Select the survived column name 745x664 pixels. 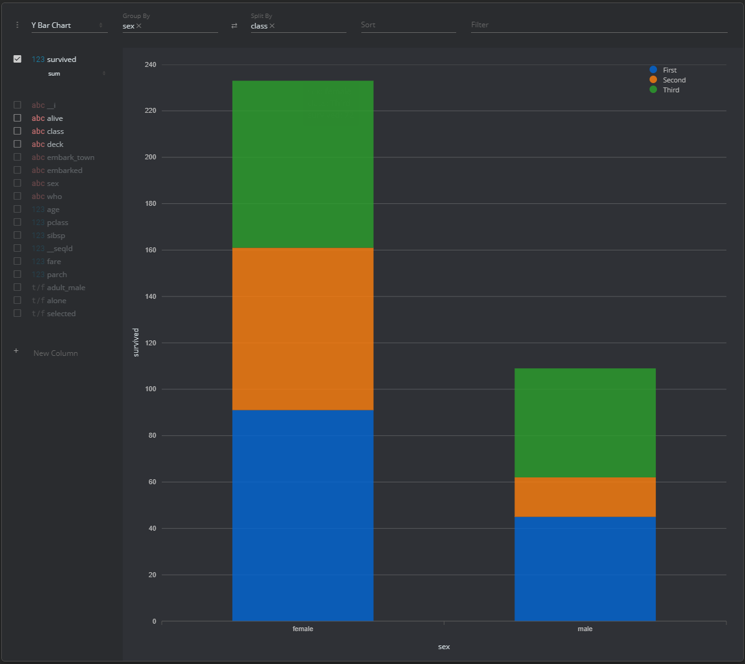pyautogui.click(x=62, y=60)
